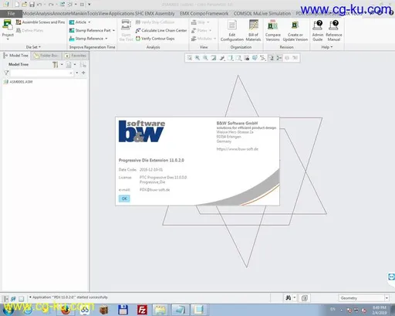Open Edit Configuration
Screen dimensions: 395x316
[x=232, y=30]
